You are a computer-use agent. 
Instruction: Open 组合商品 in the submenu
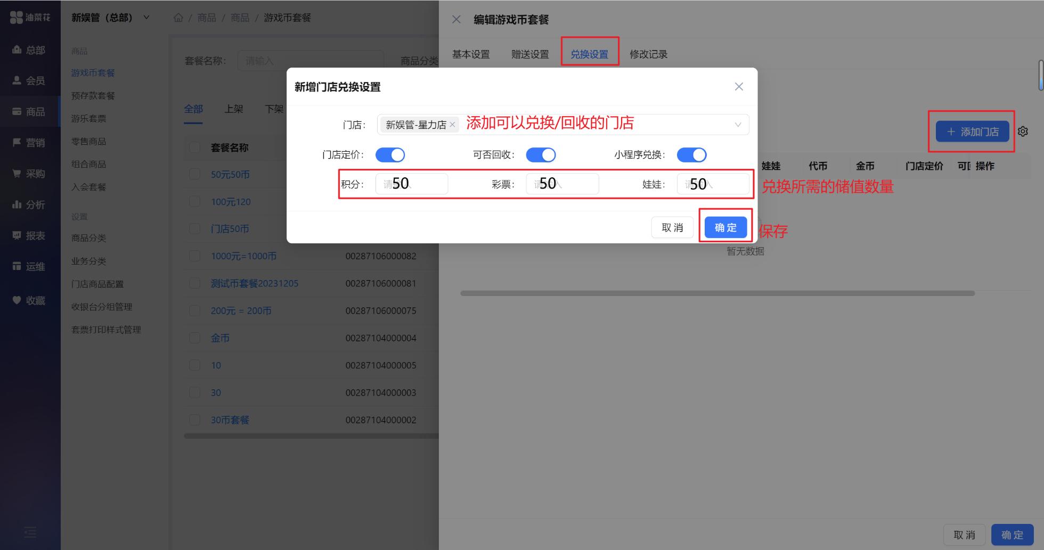pyautogui.click(x=88, y=165)
